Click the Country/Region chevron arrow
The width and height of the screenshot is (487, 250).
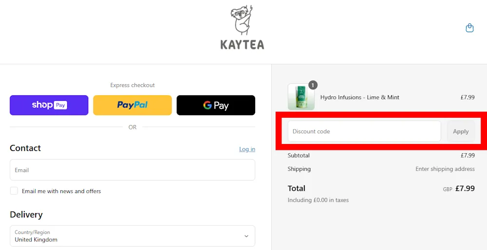[x=246, y=236]
